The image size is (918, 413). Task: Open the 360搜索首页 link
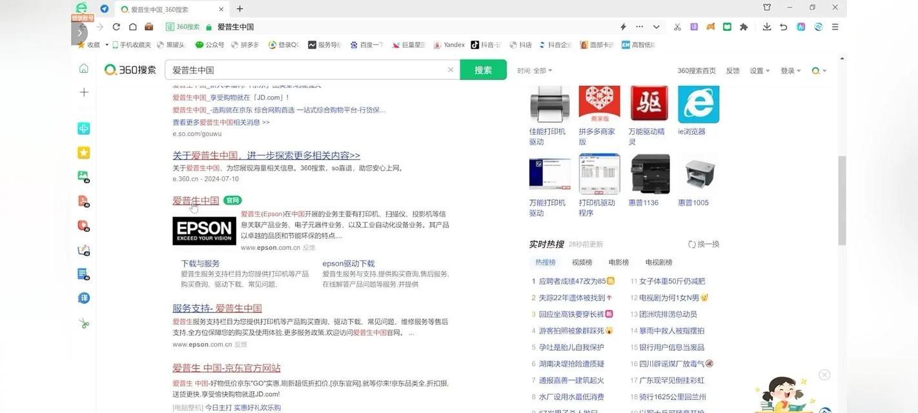[x=696, y=70]
